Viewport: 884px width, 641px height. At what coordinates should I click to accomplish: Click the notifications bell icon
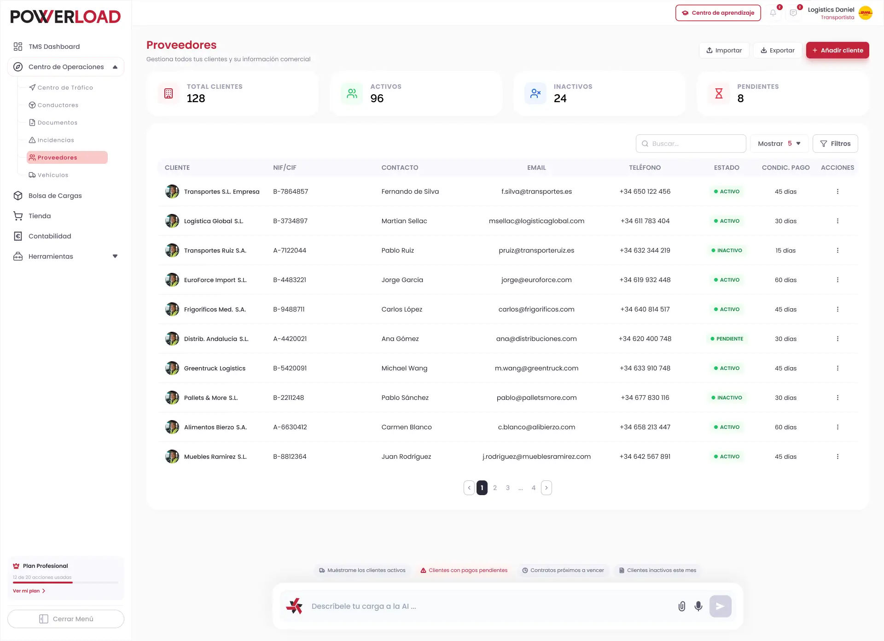[773, 13]
